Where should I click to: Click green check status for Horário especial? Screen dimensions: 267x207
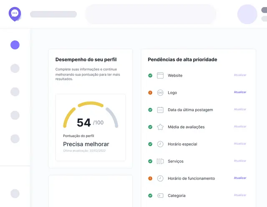[150, 144]
